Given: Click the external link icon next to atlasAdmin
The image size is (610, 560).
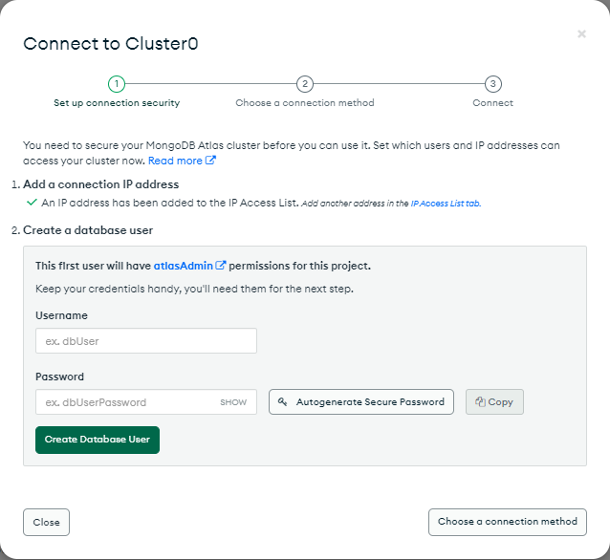Looking at the screenshot, I should 221,266.
